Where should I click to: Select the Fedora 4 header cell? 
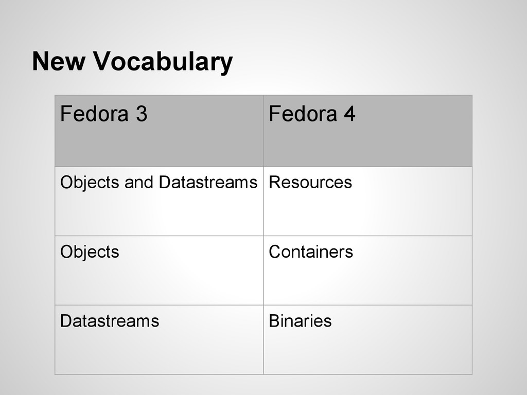367,131
